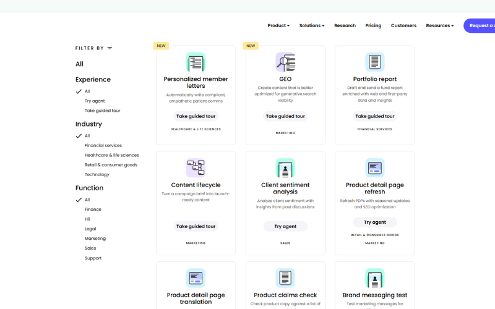The width and height of the screenshot is (495, 309).
Task: Click the Brand messaging test icon
Action: [375, 278]
